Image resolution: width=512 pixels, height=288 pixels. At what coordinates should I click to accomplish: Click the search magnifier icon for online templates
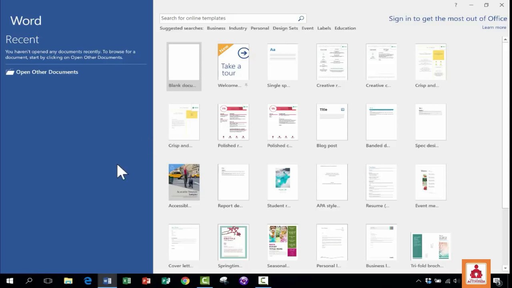(301, 18)
